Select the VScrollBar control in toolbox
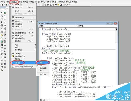This screenshot has height=101, width=131. click(5, 29)
